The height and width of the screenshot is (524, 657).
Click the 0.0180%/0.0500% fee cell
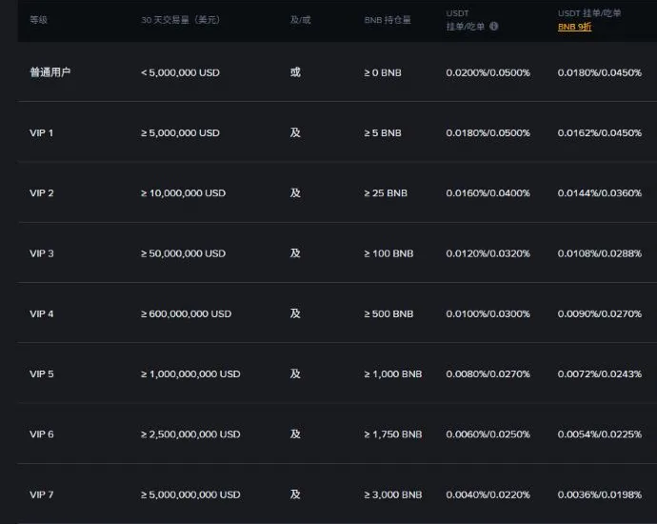tap(488, 132)
